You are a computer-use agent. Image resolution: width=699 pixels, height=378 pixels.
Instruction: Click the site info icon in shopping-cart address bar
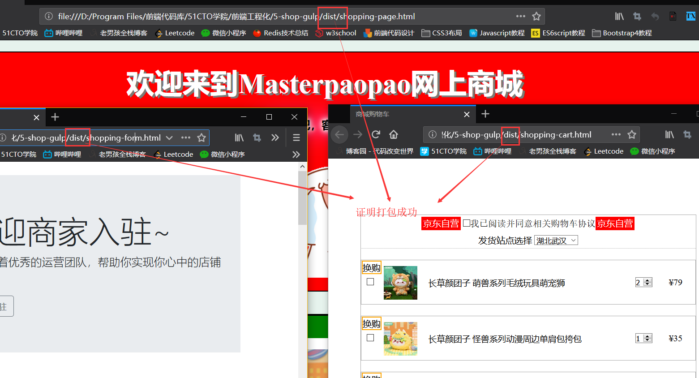pyautogui.click(x=433, y=135)
